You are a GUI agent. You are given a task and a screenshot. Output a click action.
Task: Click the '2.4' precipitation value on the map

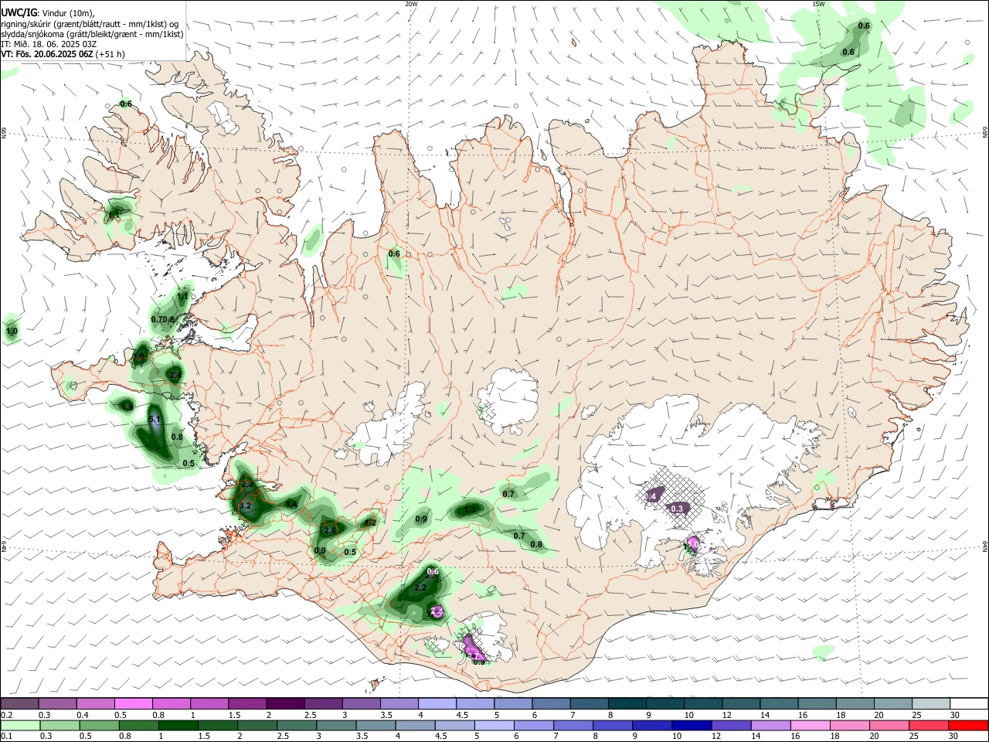point(175,375)
